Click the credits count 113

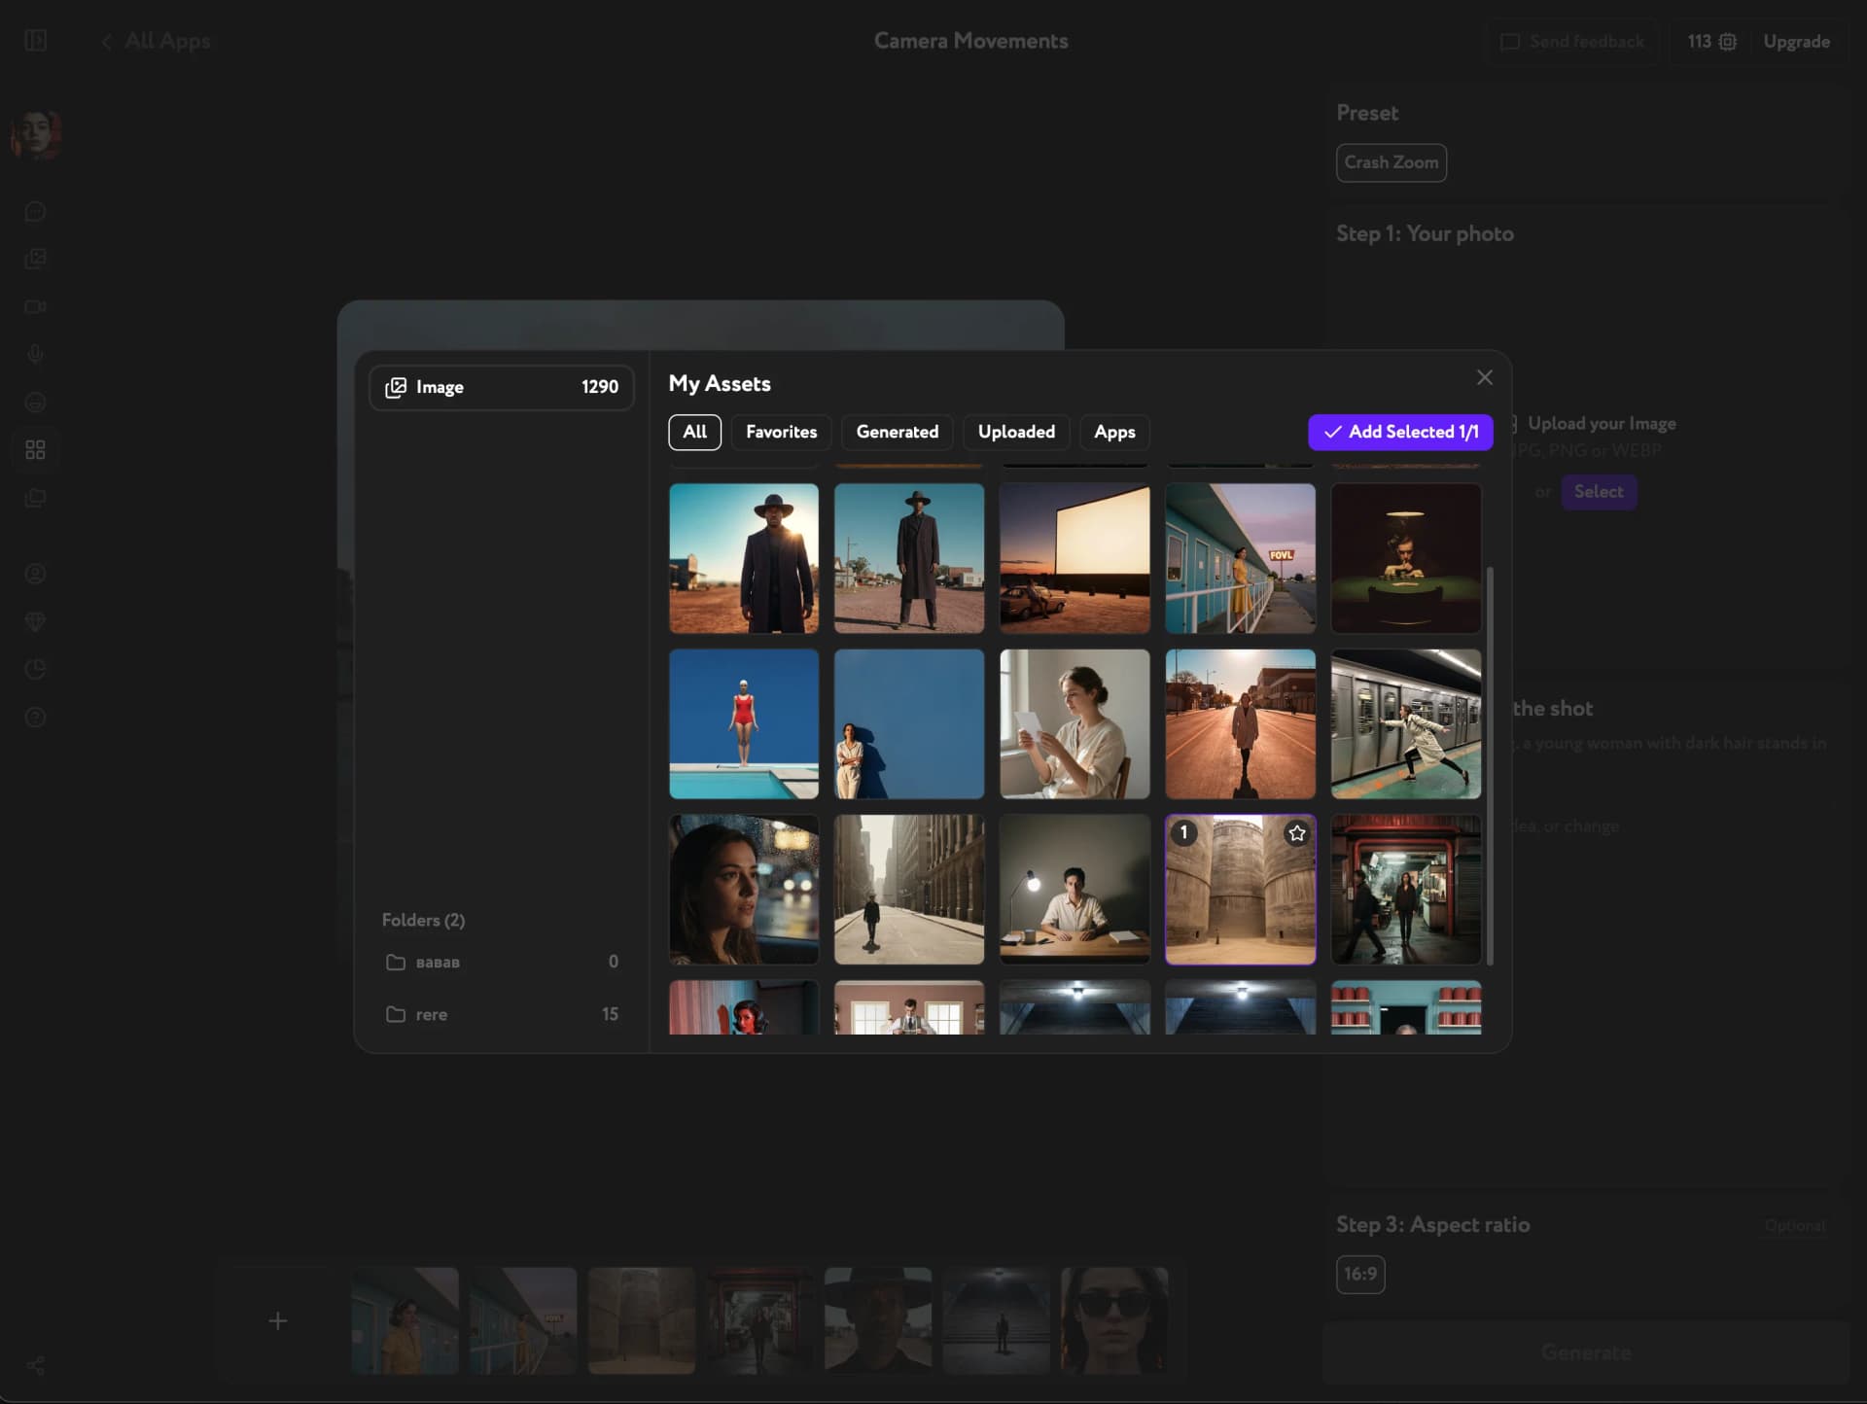click(1699, 42)
